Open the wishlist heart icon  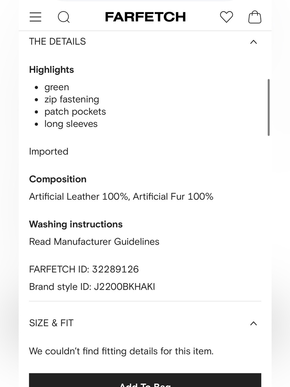226,17
